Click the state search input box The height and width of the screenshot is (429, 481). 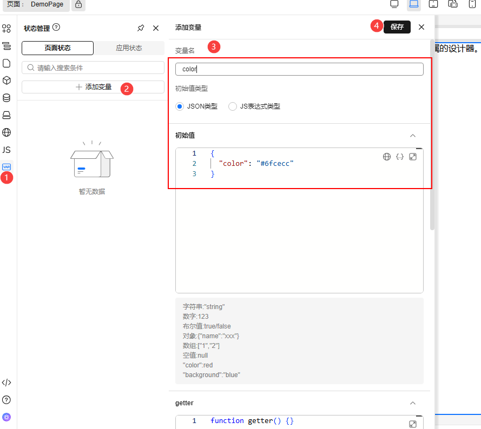tap(93, 68)
